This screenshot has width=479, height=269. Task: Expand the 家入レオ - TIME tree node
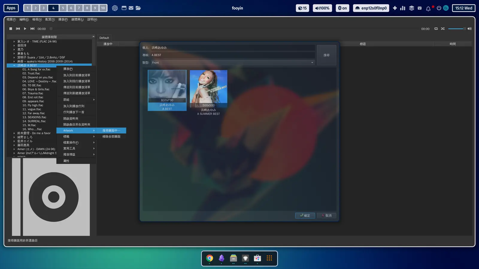click(14, 42)
